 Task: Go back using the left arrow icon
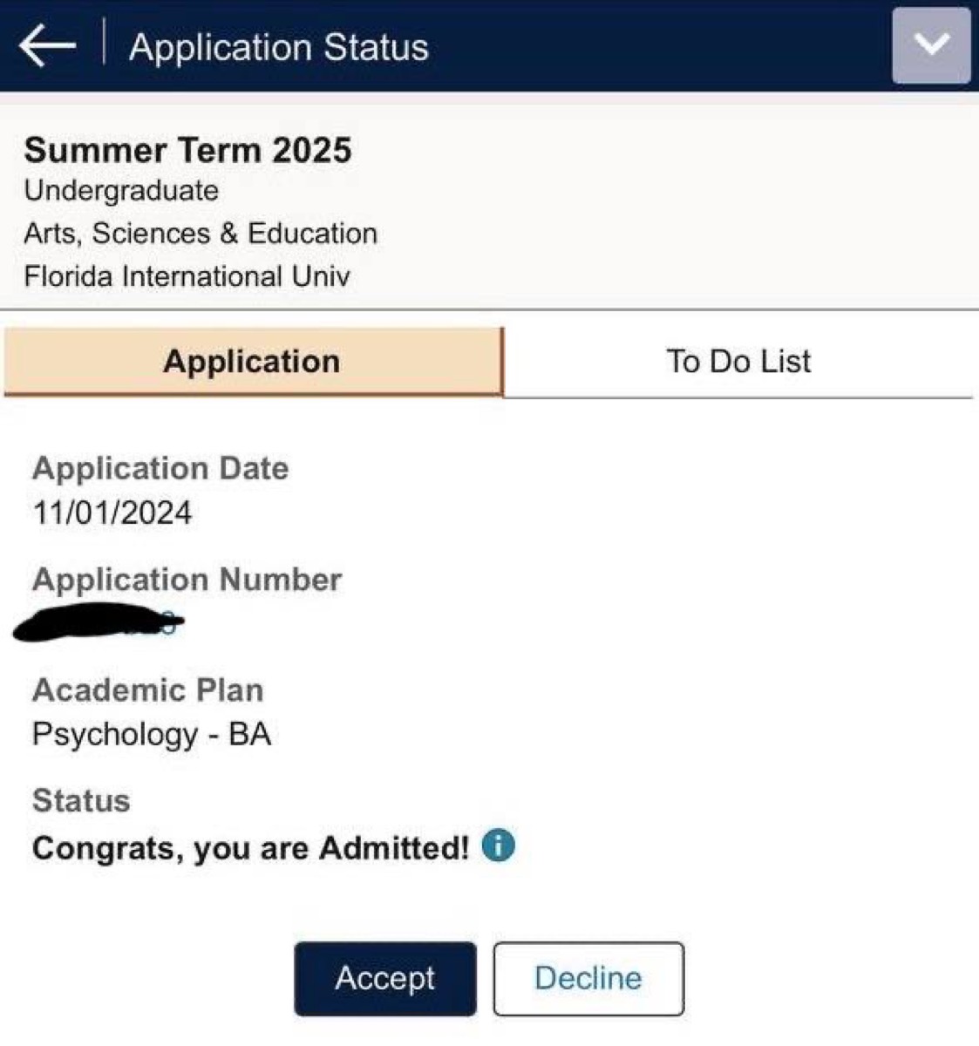click(x=47, y=45)
